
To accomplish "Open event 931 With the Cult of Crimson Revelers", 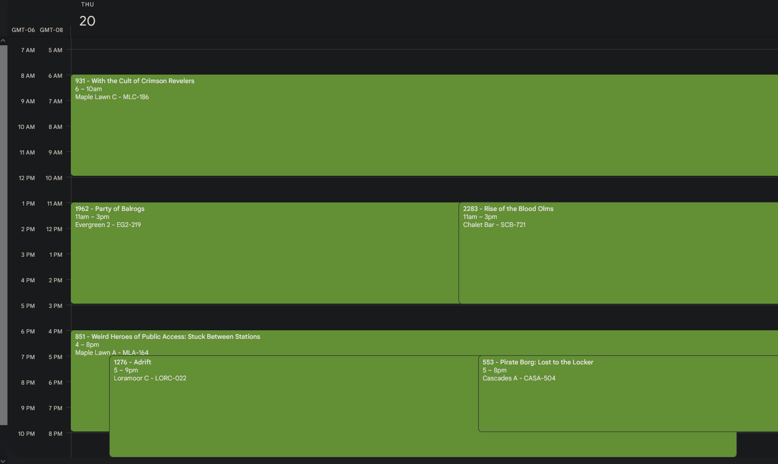I will pyautogui.click(x=424, y=125).
